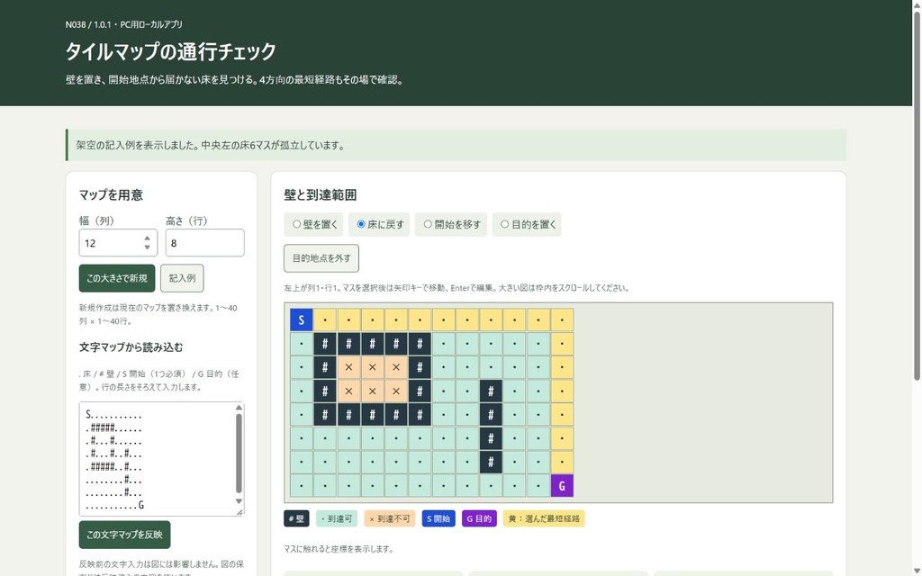Click 目的地点を外す button

click(x=321, y=258)
